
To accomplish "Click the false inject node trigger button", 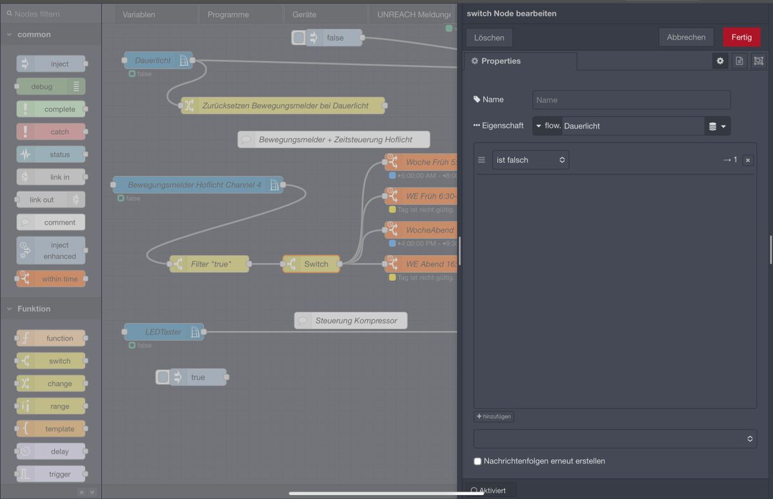I will pyautogui.click(x=299, y=37).
